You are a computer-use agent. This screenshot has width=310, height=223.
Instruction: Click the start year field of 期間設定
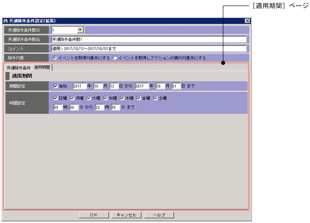(x=79, y=86)
